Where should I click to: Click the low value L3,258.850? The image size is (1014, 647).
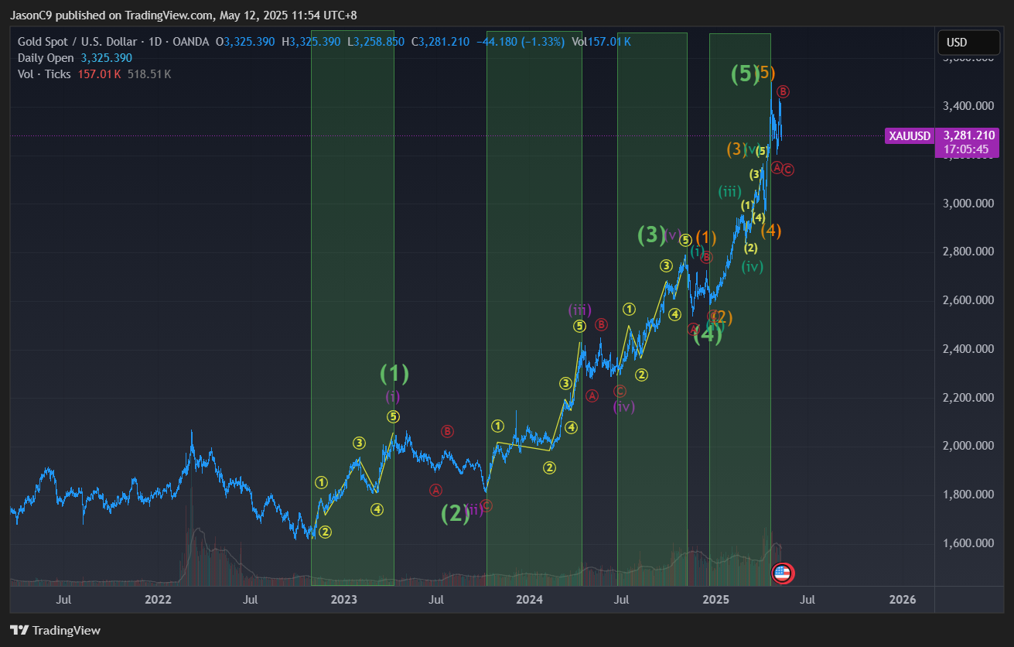tap(376, 42)
